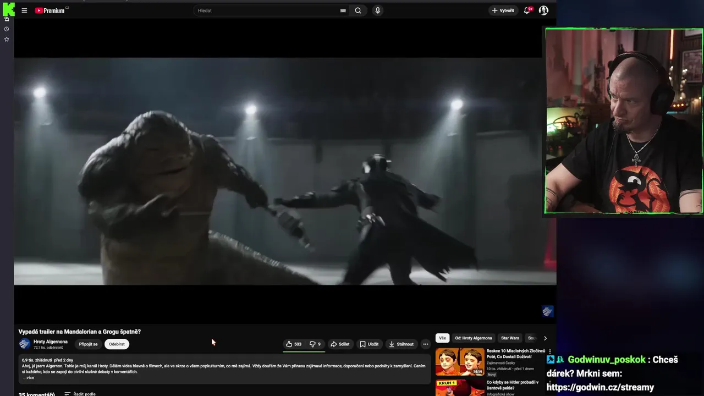704x396 pixels.
Task: Click the magnifier search button
Action: tap(358, 10)
